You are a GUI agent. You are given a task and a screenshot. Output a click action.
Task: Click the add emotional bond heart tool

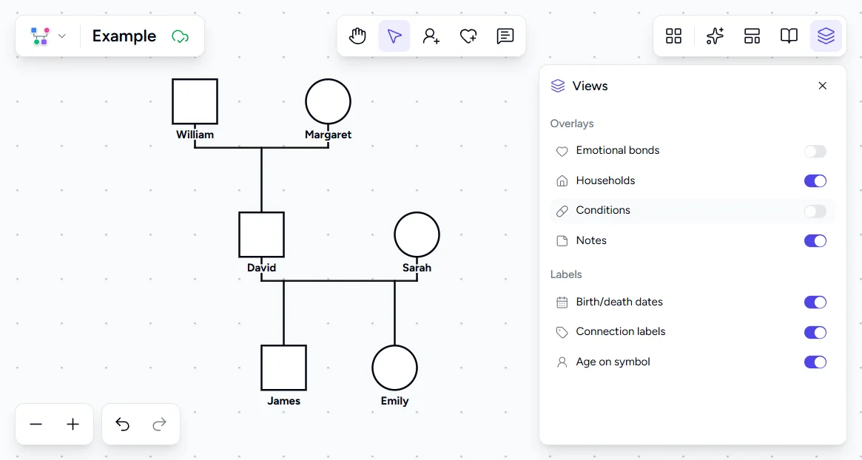(x=468, y=36)
